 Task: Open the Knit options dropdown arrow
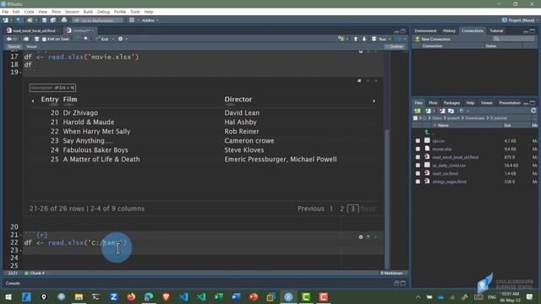tap(112, 39)
